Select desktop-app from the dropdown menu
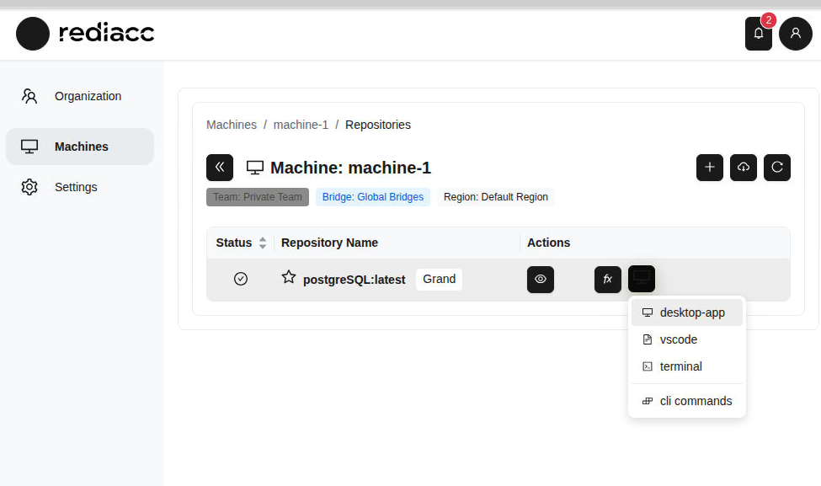 click(691, 312)
